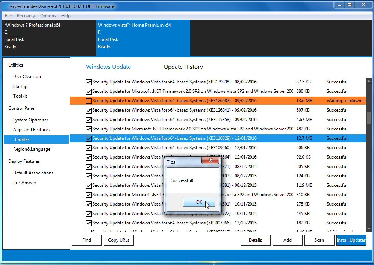Open the File menu
374x265 pixels.
[x=8, y=16]
